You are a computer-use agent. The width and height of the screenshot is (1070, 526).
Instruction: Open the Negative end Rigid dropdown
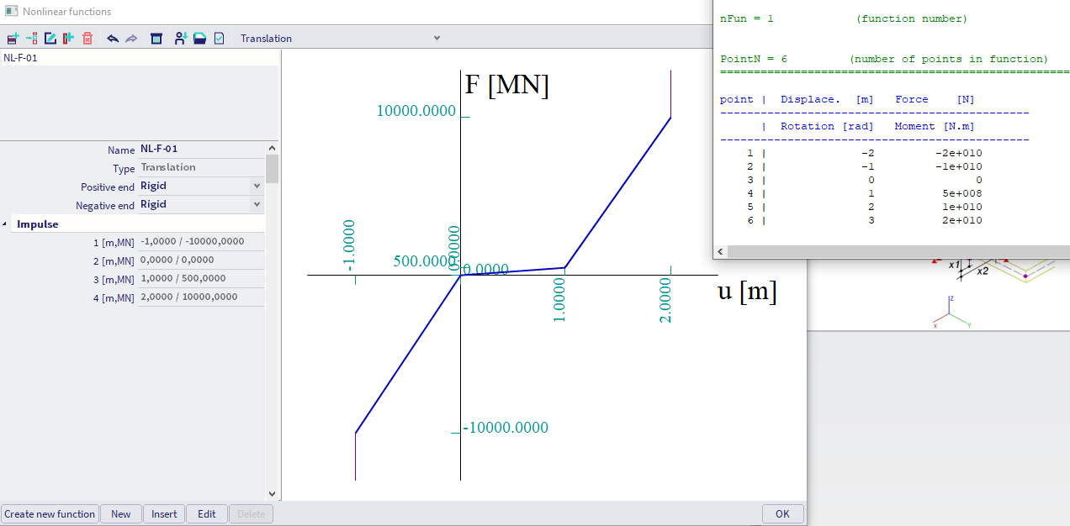(x=257, y=204)
